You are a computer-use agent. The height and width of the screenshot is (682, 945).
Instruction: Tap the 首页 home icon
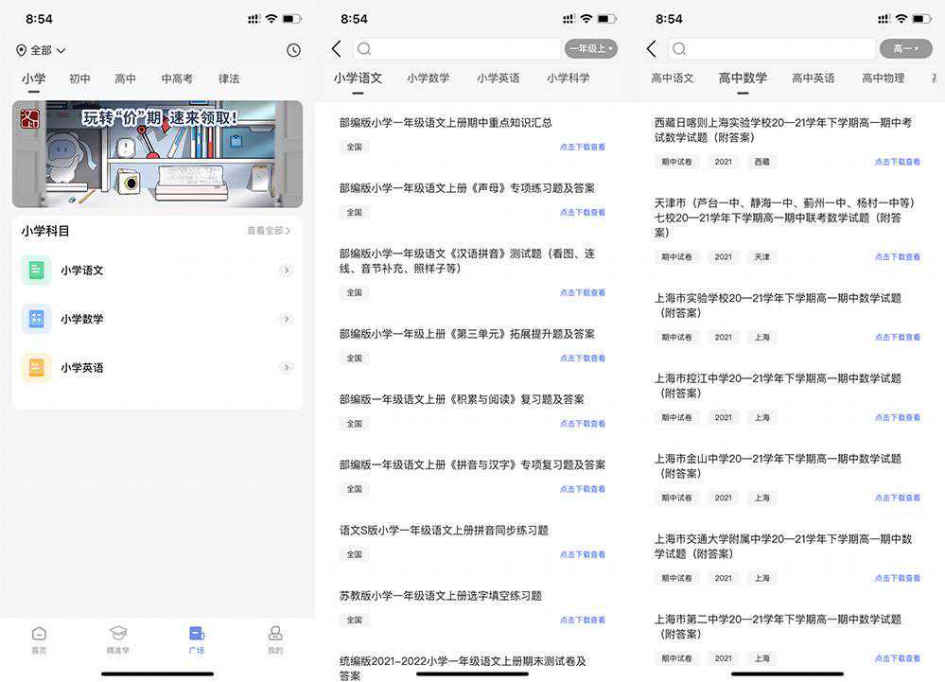(39, 634)
